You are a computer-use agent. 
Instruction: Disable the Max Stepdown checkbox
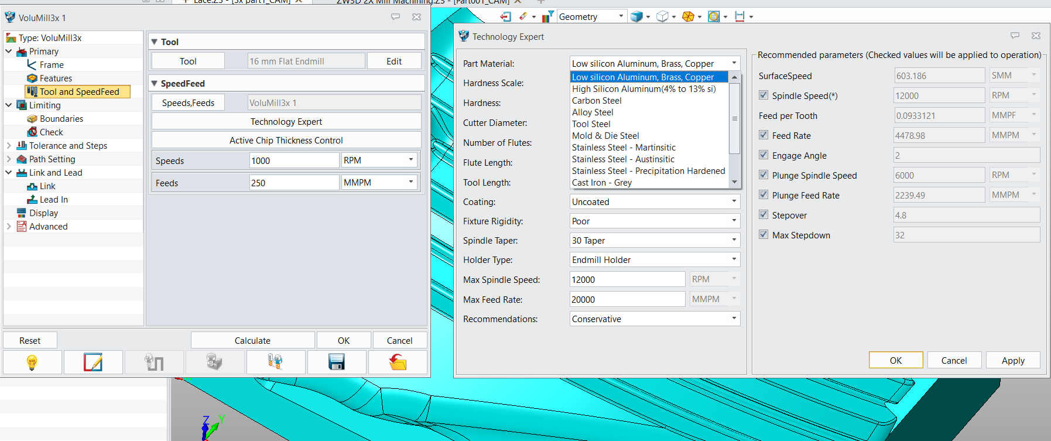(764, 235)
